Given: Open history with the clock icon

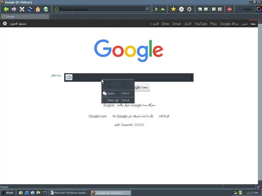Looking at the screenshot, I should [x=181, y=9].
